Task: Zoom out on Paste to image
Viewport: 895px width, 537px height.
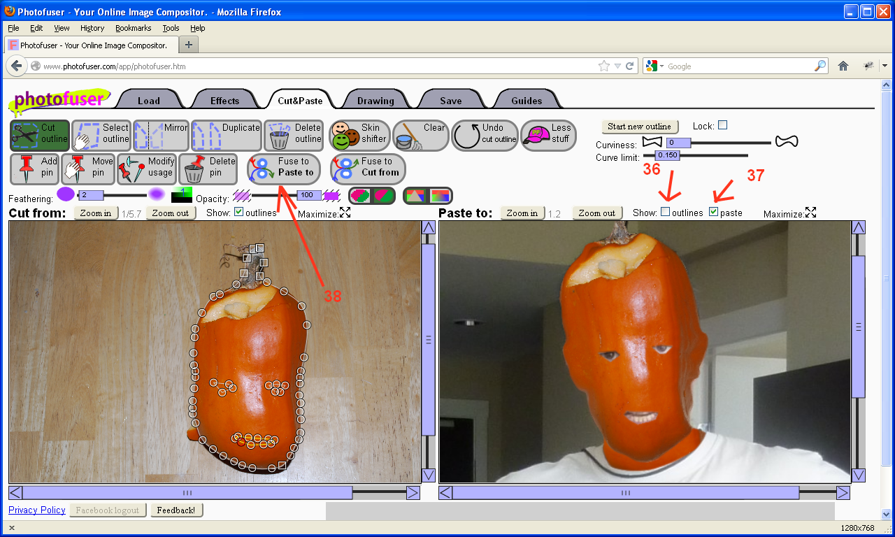Action: click(x=597, y=213)
